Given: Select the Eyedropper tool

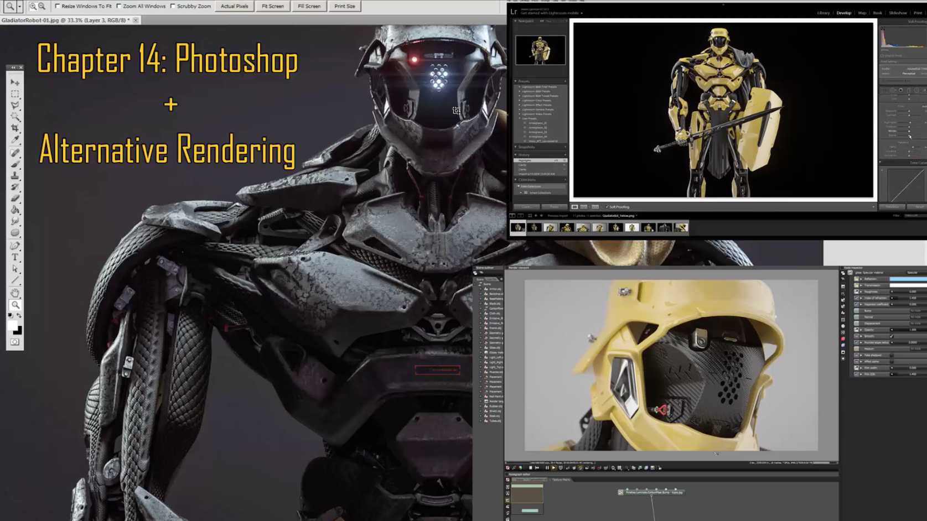Looking at the screenshot, I should 15,140.
